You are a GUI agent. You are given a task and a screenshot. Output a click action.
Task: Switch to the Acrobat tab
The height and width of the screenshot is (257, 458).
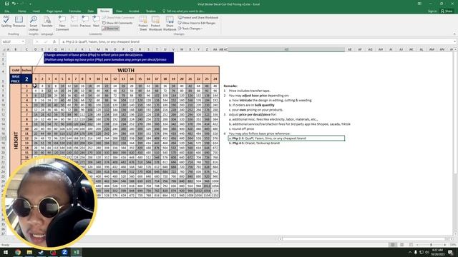(x=134, y=11)
